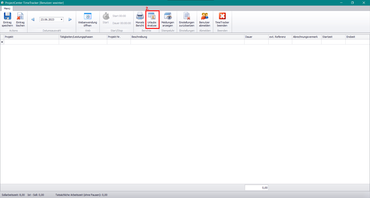Open the Urlaubs Analyse report

(x=152, y=16)
